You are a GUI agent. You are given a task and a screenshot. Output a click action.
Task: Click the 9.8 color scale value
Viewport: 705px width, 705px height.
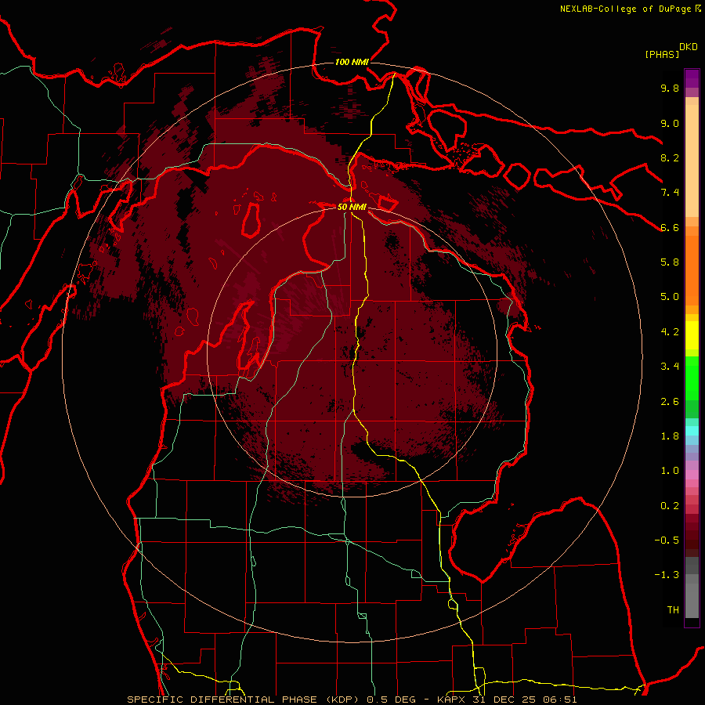[670, 88]
